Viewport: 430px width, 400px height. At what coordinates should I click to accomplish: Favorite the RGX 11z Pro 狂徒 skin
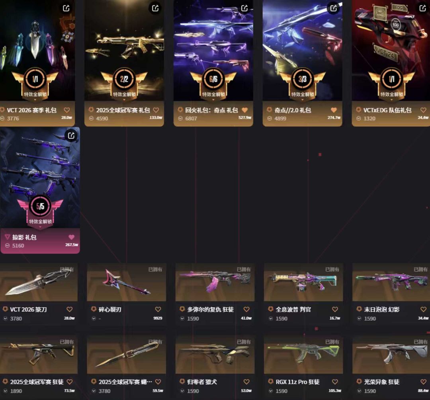(x=335, y=382)
